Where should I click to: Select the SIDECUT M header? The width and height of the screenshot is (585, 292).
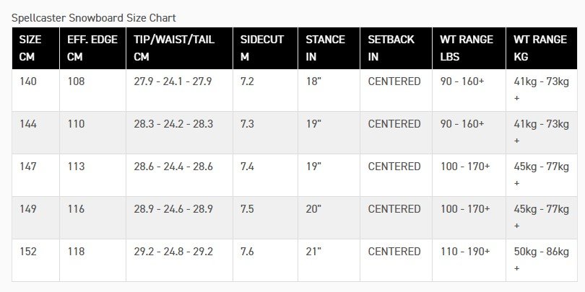pos(265,48)
